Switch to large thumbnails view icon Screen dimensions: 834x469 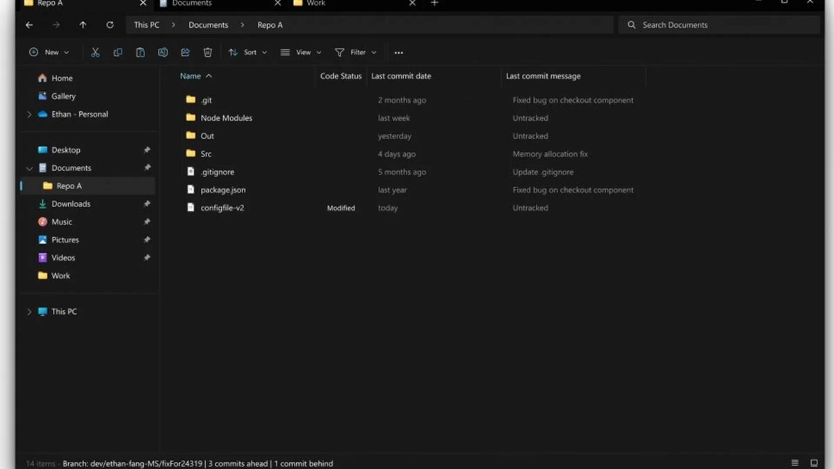pyautogui.click(x=814, y=463)
